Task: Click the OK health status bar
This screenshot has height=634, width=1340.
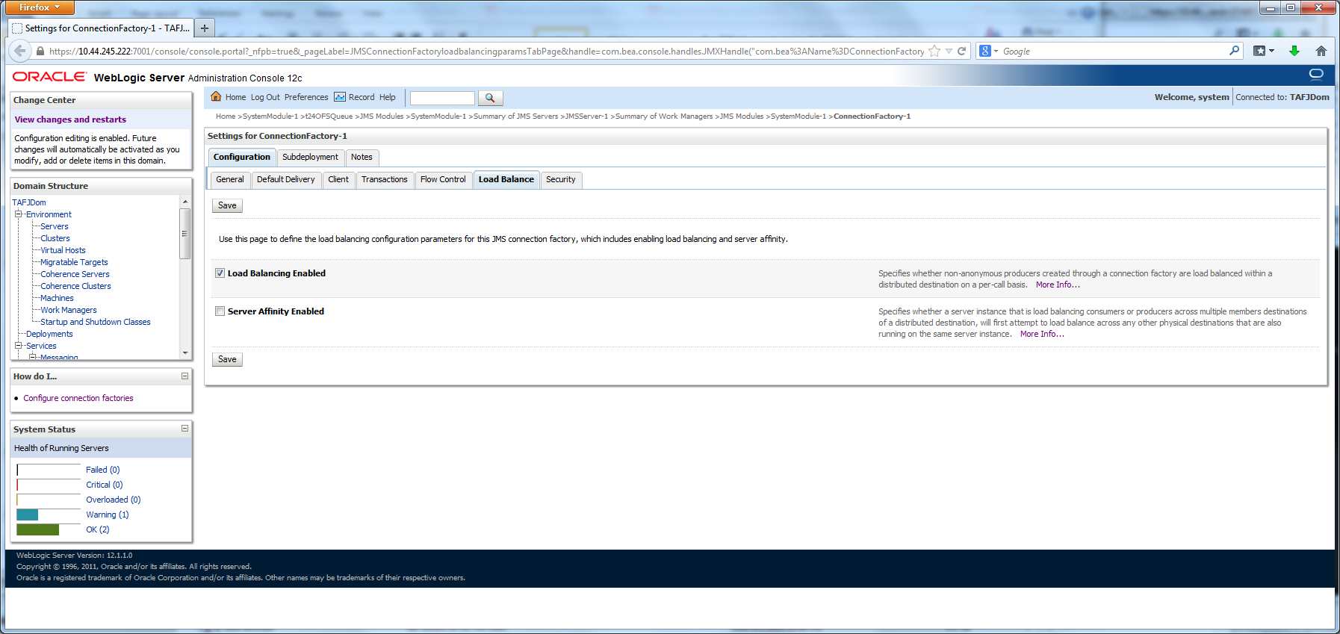Action: point(49,529)
